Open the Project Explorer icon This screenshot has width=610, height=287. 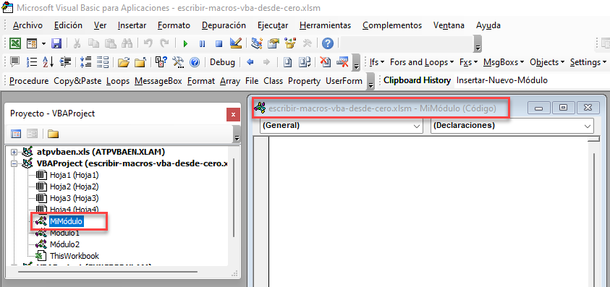pyautogui.click(x=257, y=43)
